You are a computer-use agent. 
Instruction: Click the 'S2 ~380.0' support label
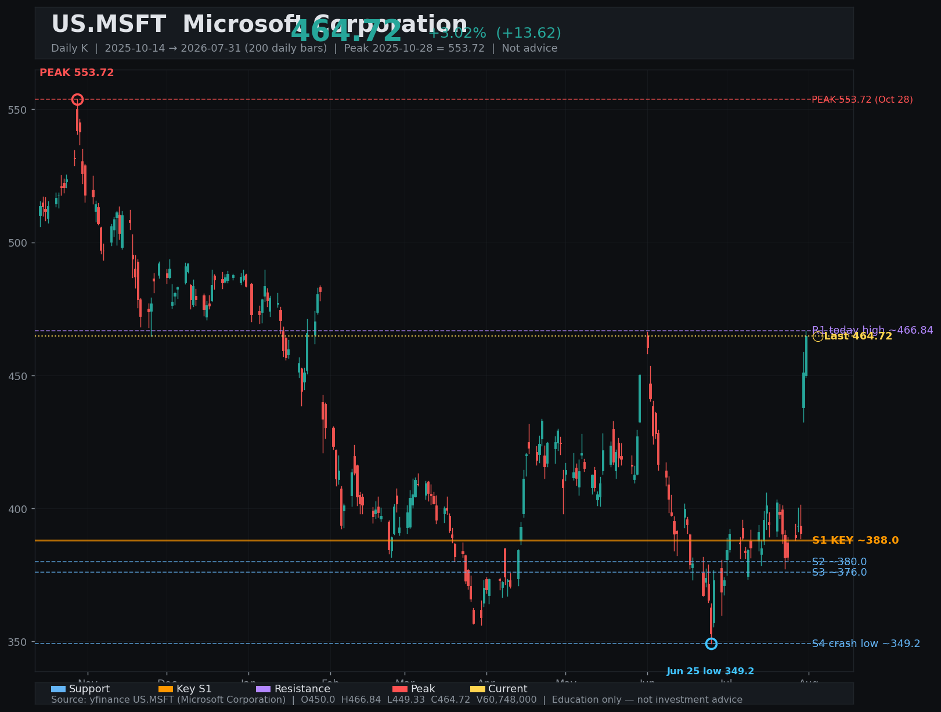pos(839,562)
